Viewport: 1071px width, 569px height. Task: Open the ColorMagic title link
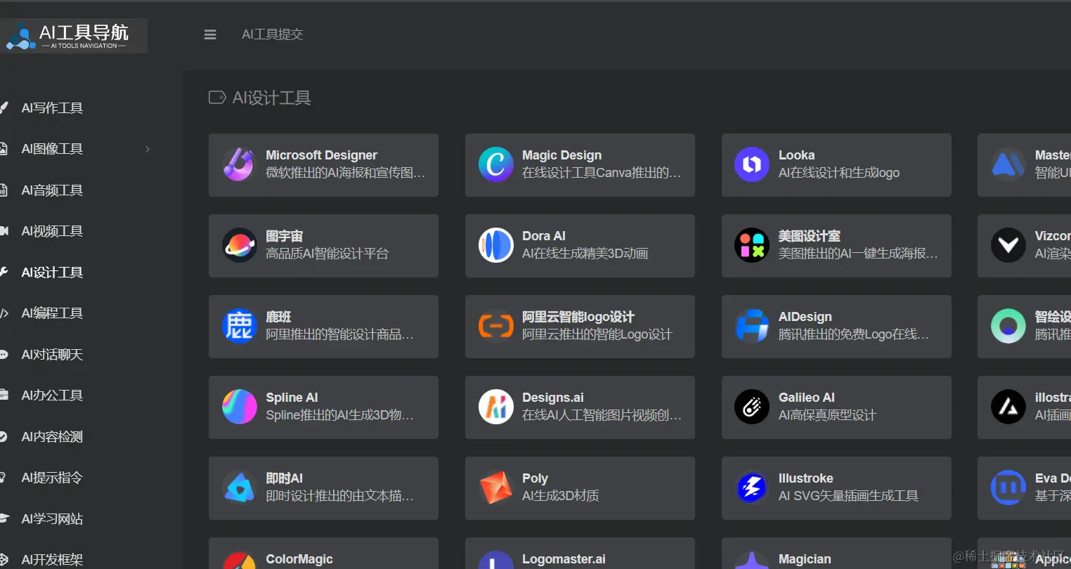(299, 559)
